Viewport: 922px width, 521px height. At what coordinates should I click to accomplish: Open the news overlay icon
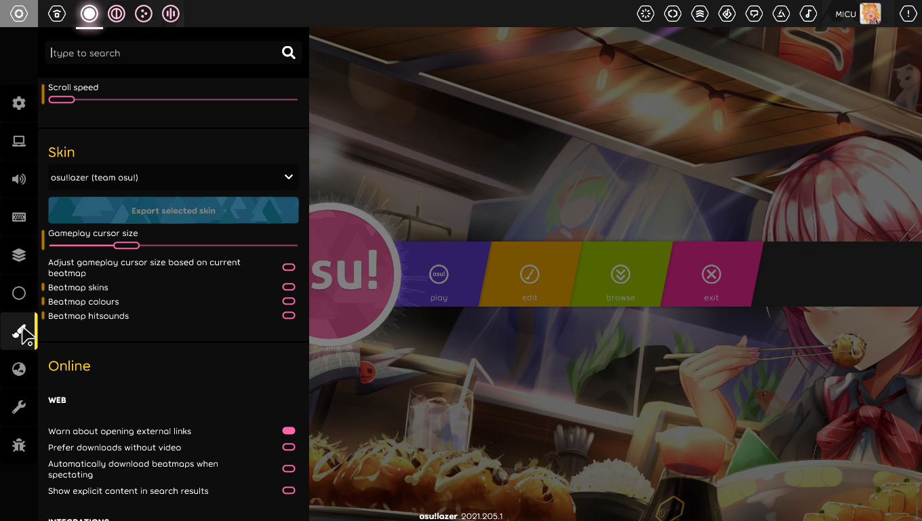645,14
